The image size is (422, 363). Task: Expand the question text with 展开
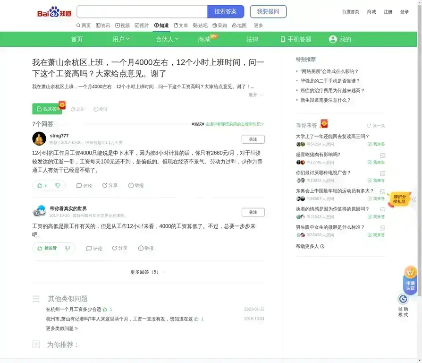click(255, 95)
